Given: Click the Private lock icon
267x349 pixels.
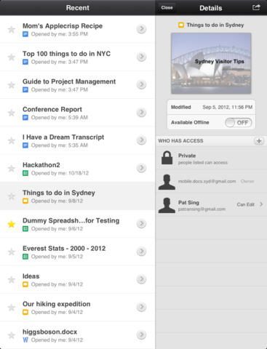Looking at the screenshot, I should point(167,158).
